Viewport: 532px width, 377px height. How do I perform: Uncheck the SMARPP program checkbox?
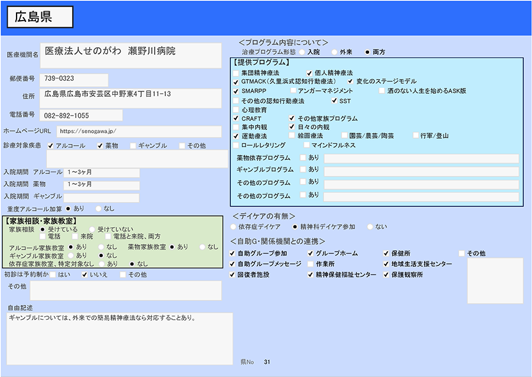point(236,91)
